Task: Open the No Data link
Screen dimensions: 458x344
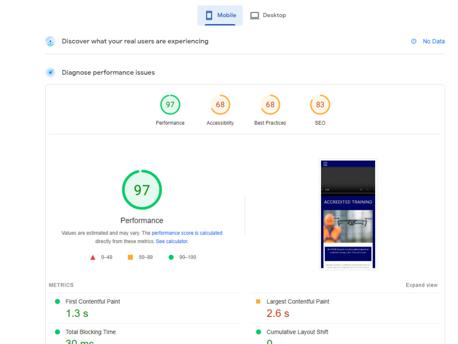Action: click(x=433, y=42)
